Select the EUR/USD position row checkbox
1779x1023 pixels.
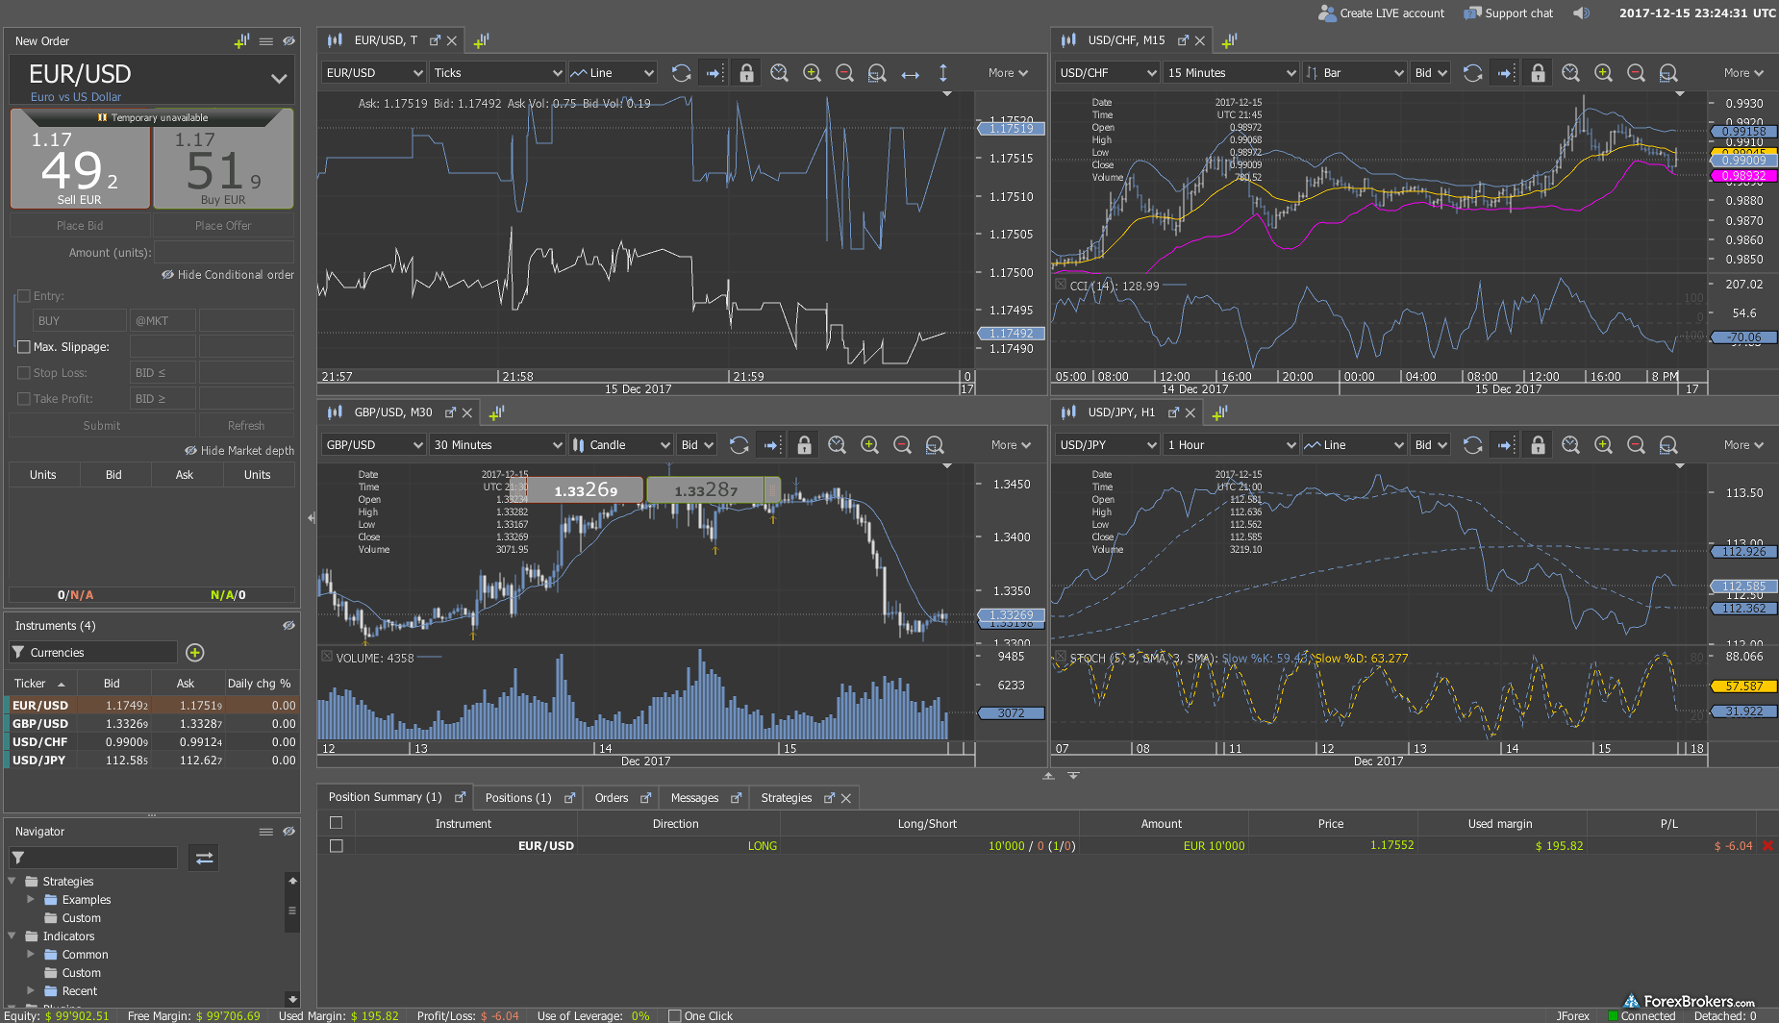[x=336, y=846]
